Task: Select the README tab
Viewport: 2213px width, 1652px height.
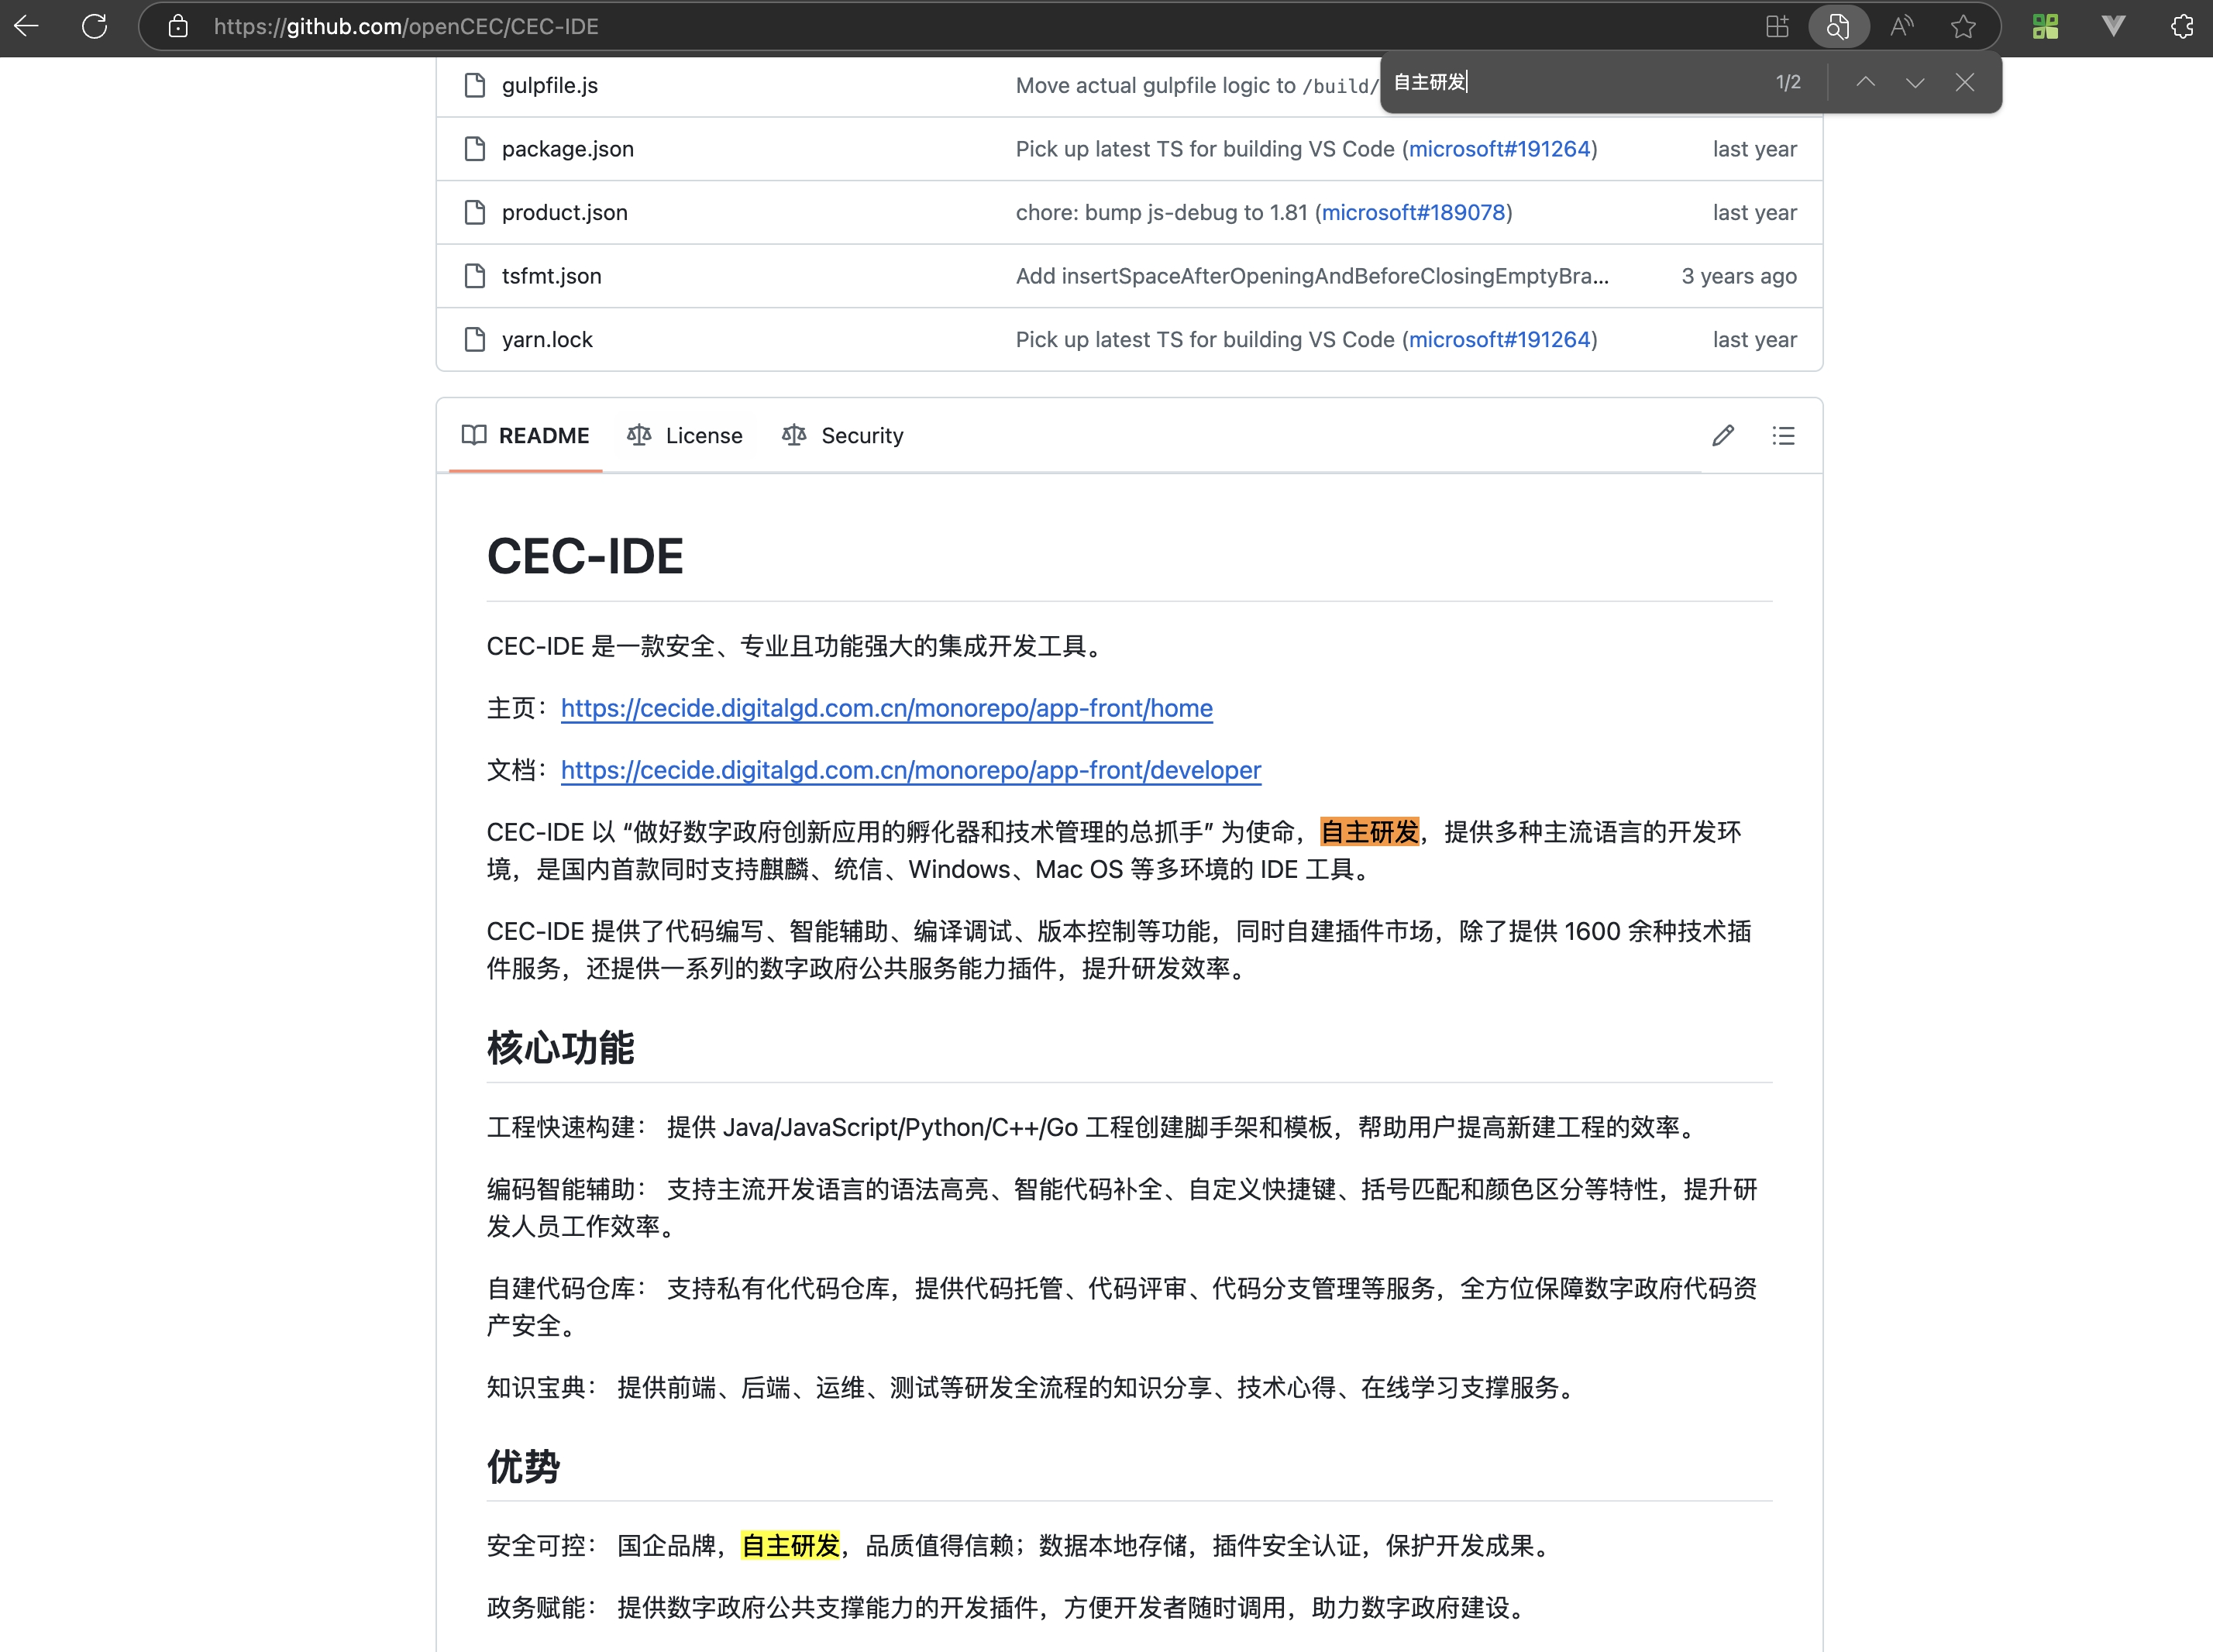Action: coord(526,436)
